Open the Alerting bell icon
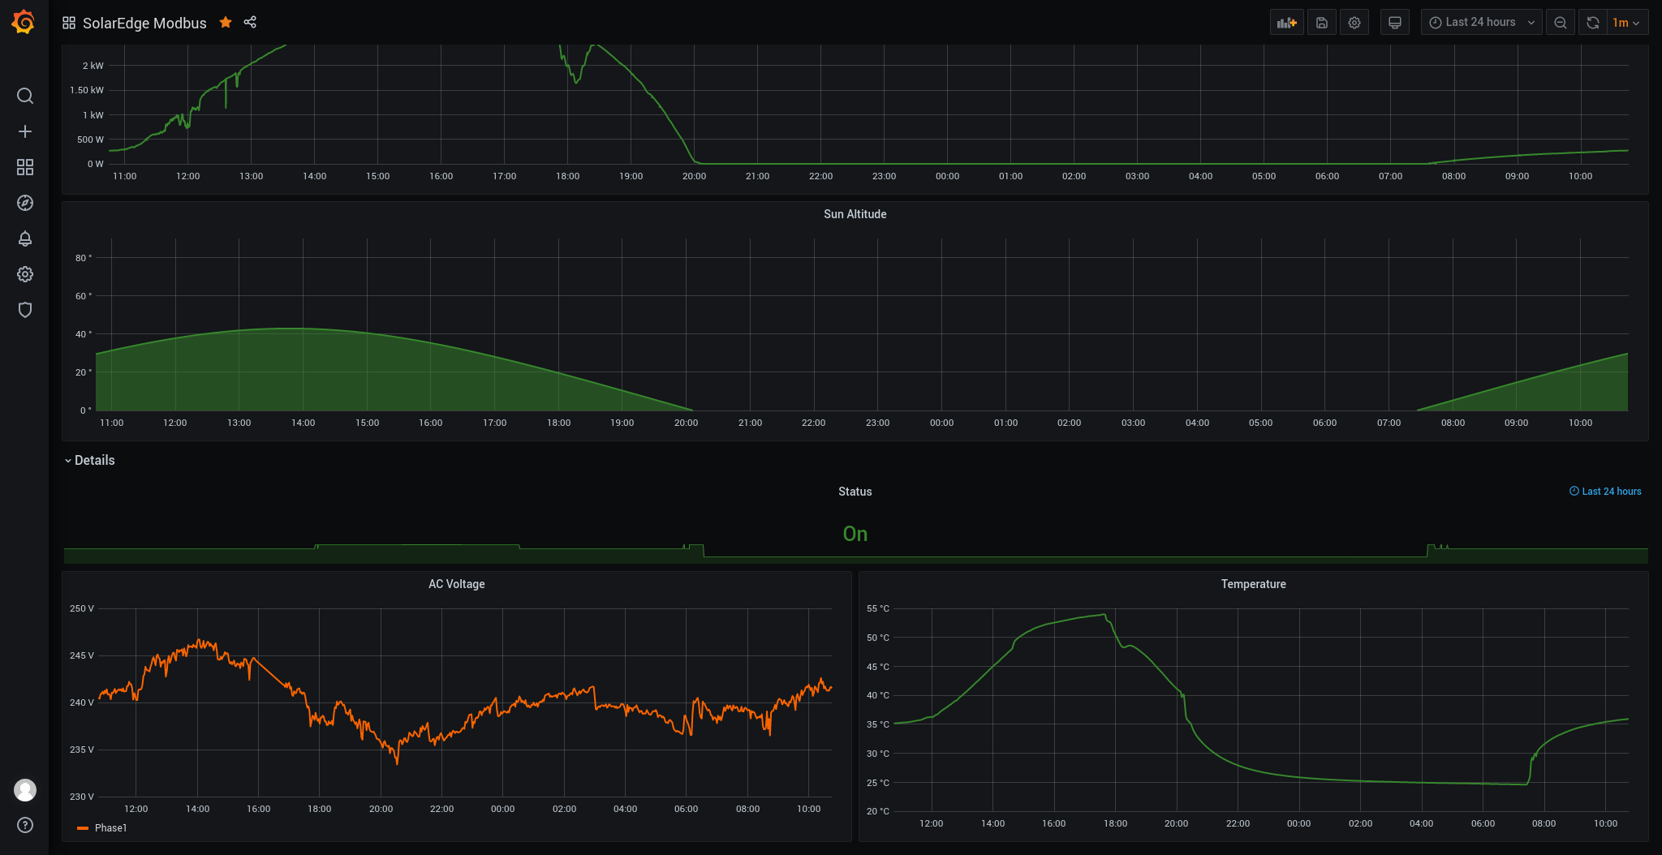 25,238
